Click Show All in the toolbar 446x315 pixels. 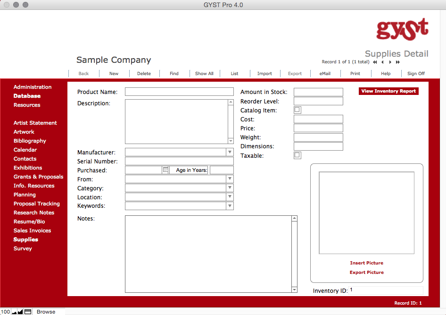(204, 74)
